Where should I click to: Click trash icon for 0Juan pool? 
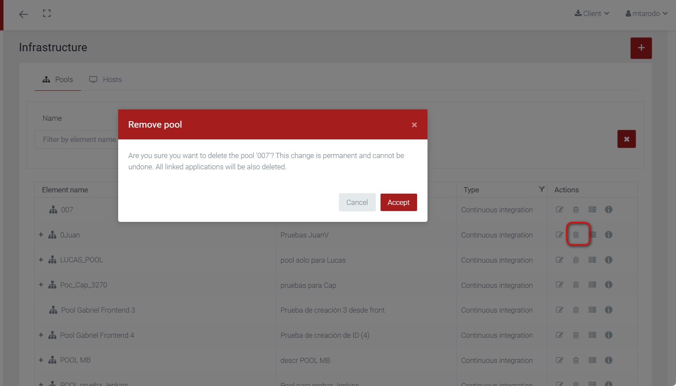(576, 235)
